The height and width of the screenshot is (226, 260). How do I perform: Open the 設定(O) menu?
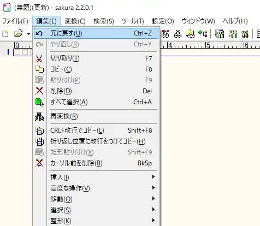(163, 21)
